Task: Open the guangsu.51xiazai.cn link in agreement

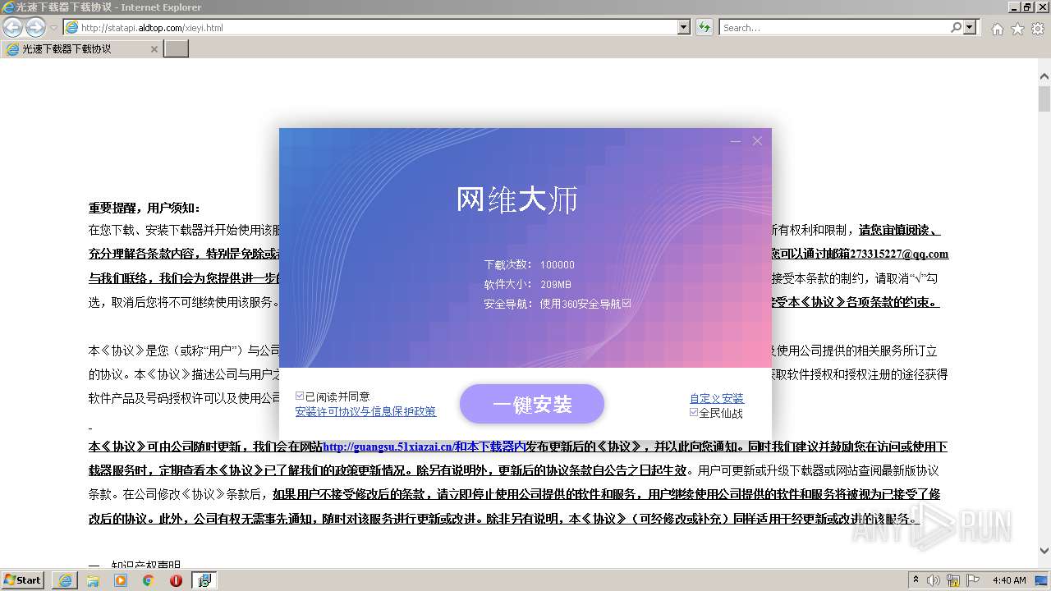Action: (x=424, y=447)
